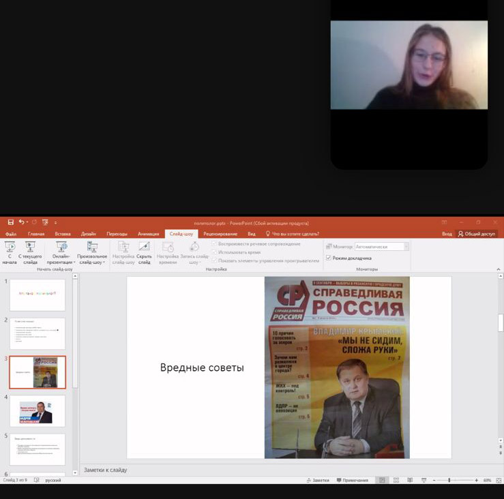Open the Customize Quick Access Toolbar arrow
The height and width of the screenshot is (499, 504).
coord(56,222)
